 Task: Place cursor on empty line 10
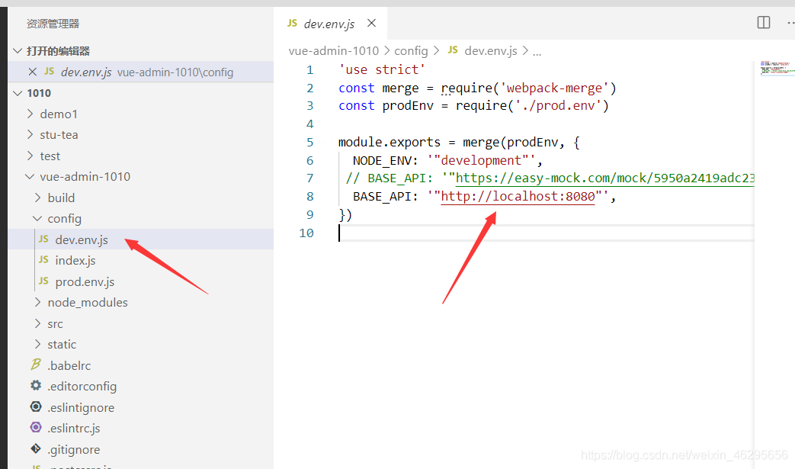pos(547,233)
